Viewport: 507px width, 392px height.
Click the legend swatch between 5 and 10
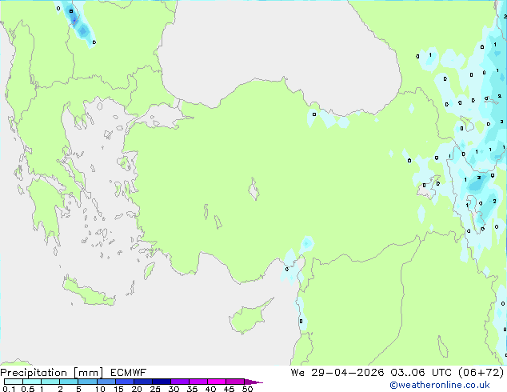tap(87, 382)
